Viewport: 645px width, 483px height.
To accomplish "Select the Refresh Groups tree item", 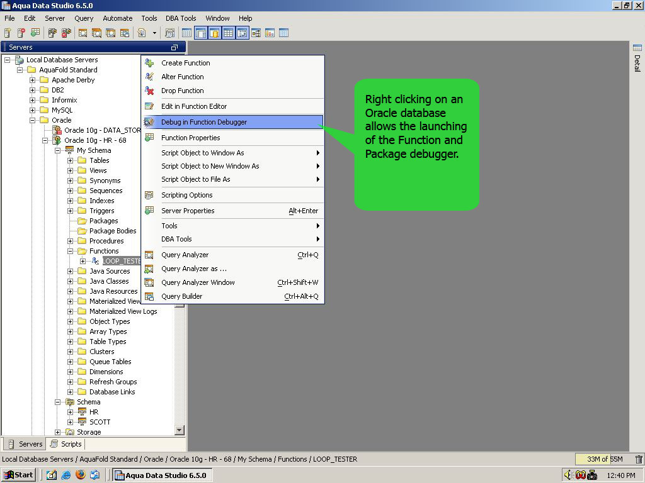I will [113, 382].
